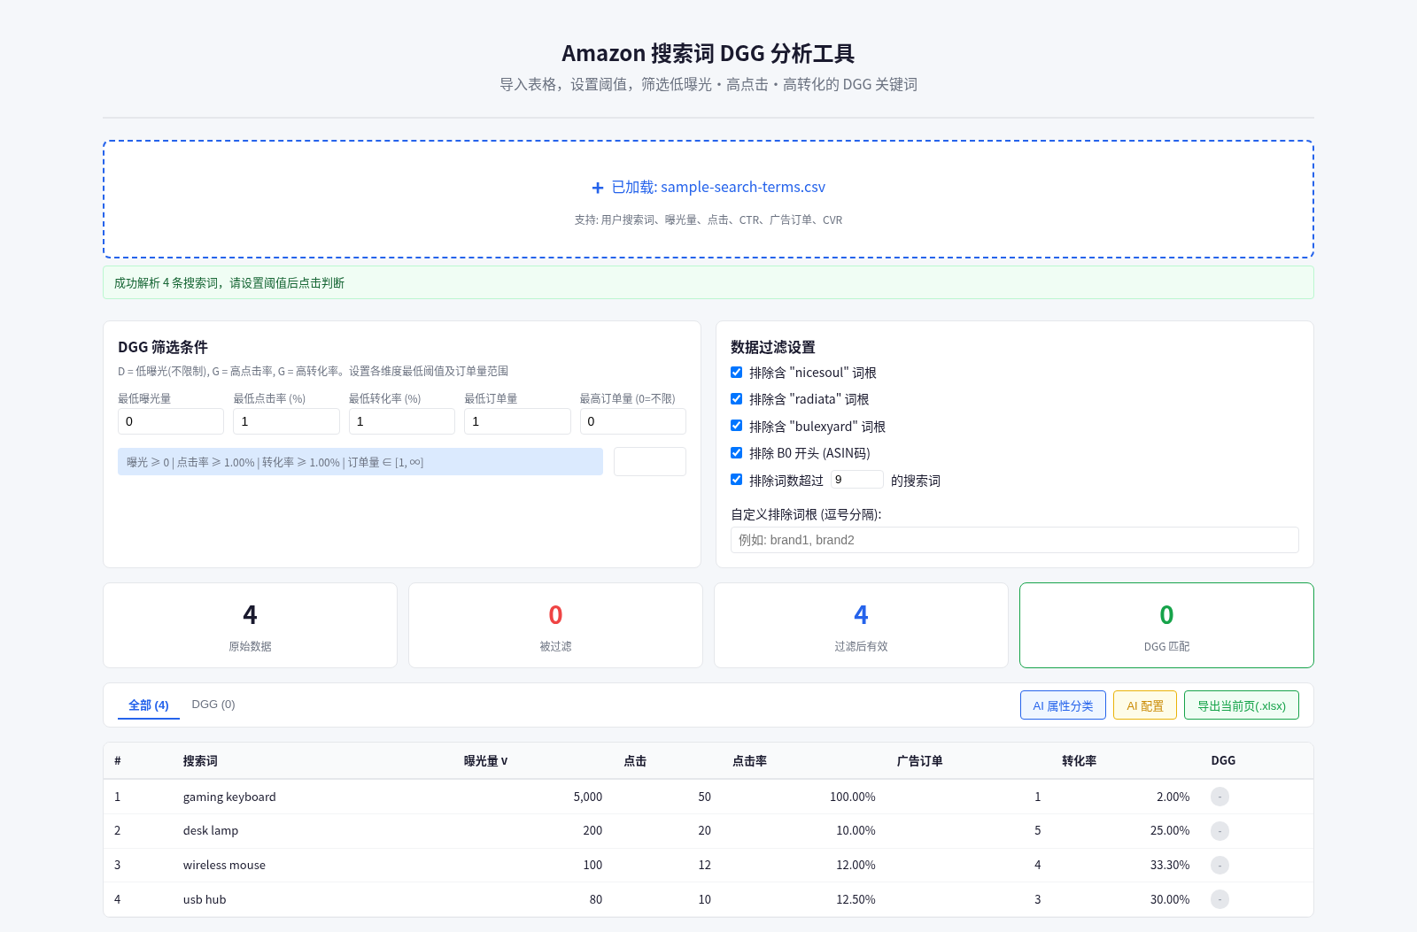Image resolution: width=1417 pixels, height=932 pixels.
Task: Click the blank button beside the filter summary
Action: click(x=650, y=462)
